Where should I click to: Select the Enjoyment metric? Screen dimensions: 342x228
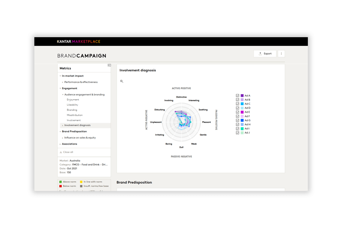point(73,100)
